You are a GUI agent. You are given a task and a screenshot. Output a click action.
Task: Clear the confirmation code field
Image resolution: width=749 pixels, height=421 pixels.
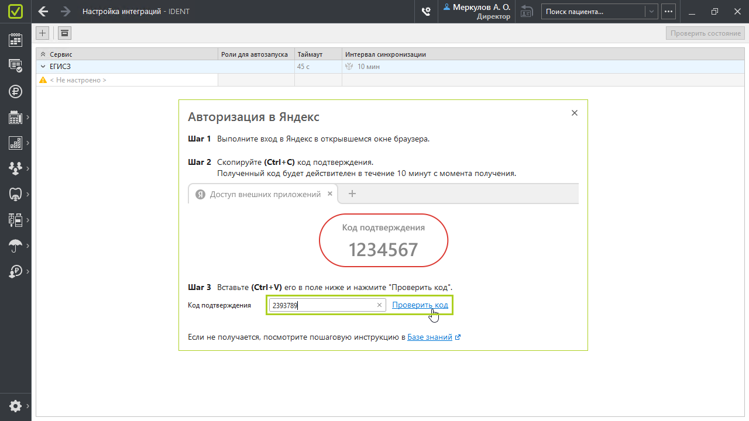point(379,305)
